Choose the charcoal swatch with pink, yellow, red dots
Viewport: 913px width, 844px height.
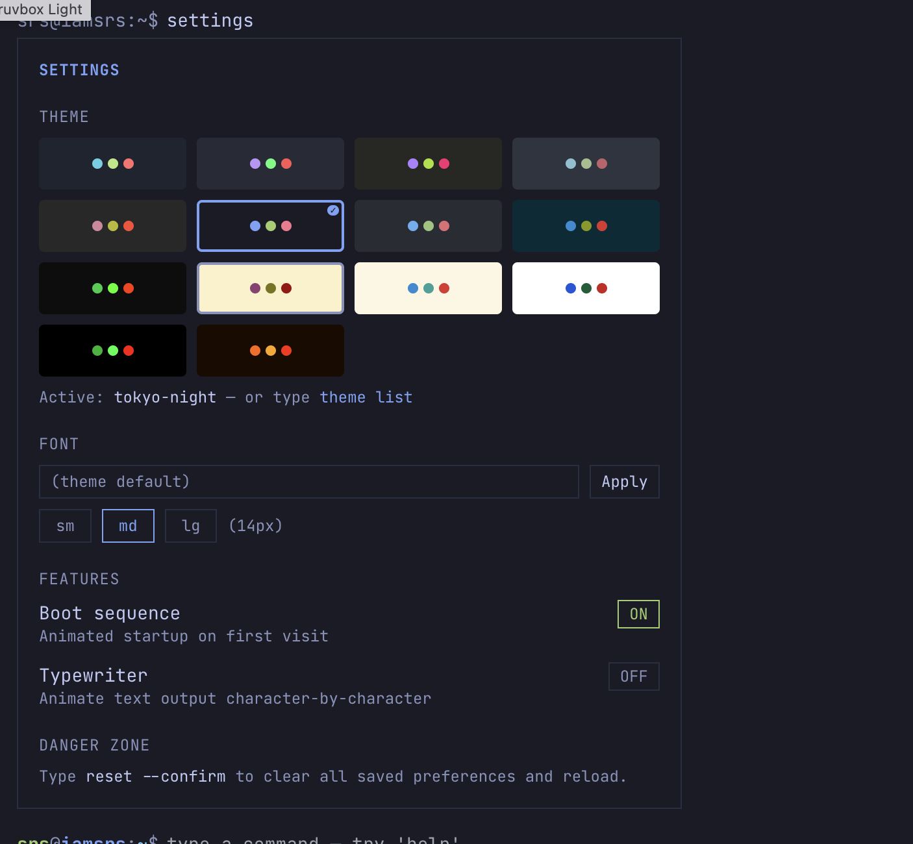(x=112, y=226)
